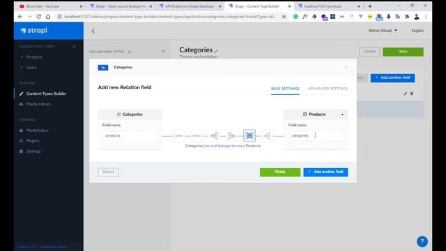Viewport: 446px width, 251px height.
Task: Switch to the YouTube browser tab
Action: (x=48, y=6)
